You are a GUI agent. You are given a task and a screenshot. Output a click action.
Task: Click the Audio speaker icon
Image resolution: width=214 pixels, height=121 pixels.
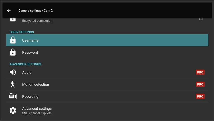click(13, 72)
